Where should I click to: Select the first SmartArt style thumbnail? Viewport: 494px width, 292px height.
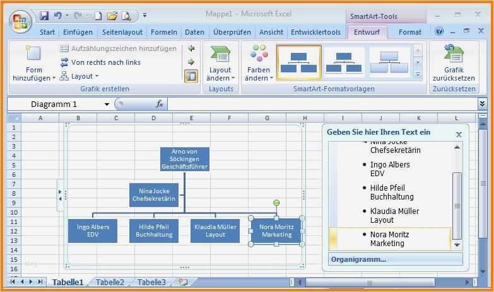298,62
